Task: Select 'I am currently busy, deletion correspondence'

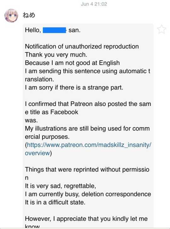Action: 88,194
